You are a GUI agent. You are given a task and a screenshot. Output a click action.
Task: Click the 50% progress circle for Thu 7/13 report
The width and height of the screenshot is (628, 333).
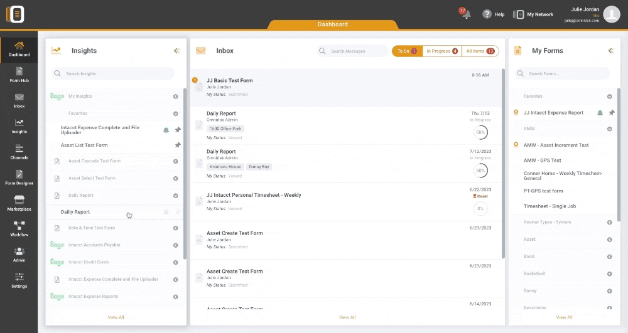pyautogui.click(x=480, y=132)
